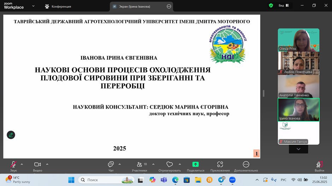Open Wi-Fi network settings in tray
This screenshot has height=186, width=332.
[x=293, y=180]
